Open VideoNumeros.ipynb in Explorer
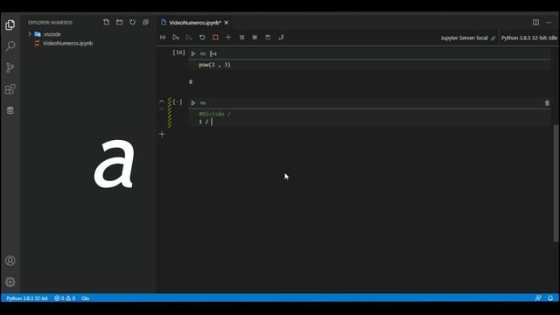The width and height of the screenshot is (560, 315). click(x=67, y=43)
